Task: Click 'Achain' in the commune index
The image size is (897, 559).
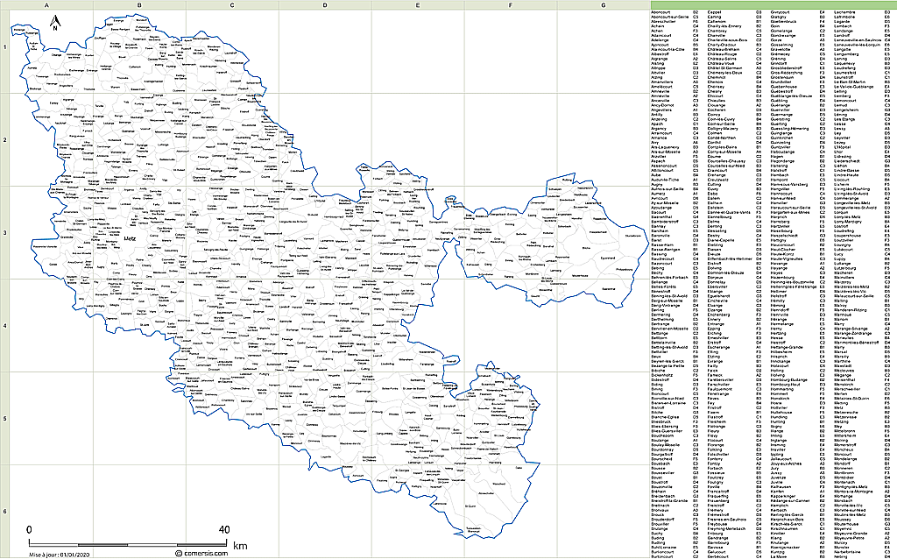Action: tap(657, 26)
